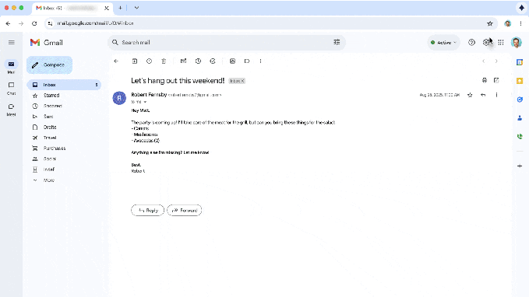Mark the email as unread

point(183,61)
